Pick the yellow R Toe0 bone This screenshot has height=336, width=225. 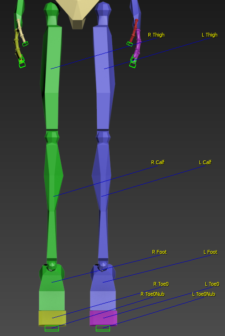(x=52, y=318)
